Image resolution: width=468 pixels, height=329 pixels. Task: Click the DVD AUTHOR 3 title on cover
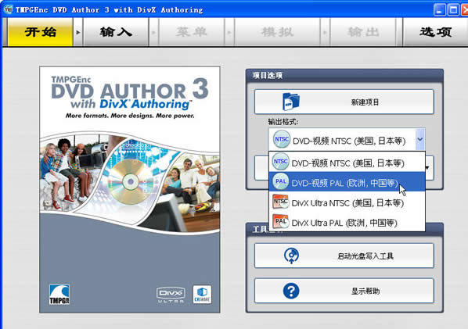tap(130, 89)
